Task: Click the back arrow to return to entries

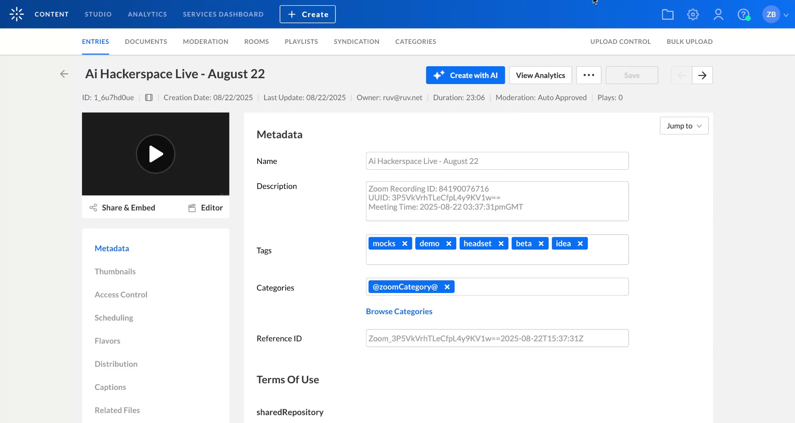Action: click(64, 74)
